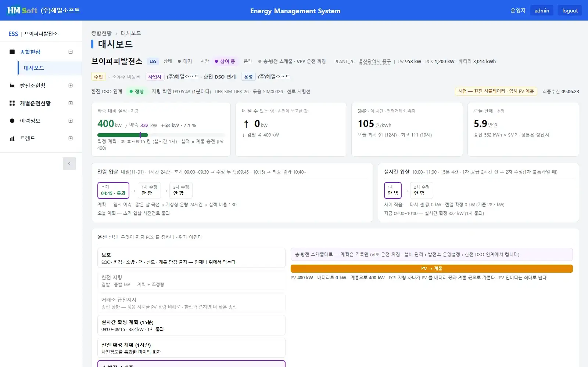Click the 이력정보 circle icon

12,121
